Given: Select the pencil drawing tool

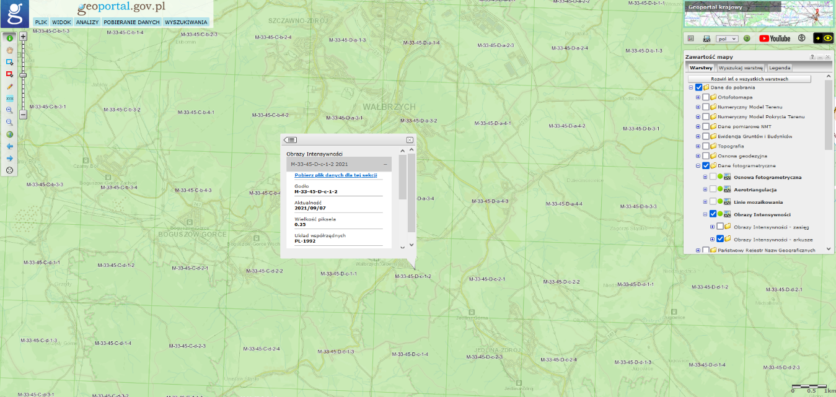Looking at the screenshot, I should coord(10,86).
